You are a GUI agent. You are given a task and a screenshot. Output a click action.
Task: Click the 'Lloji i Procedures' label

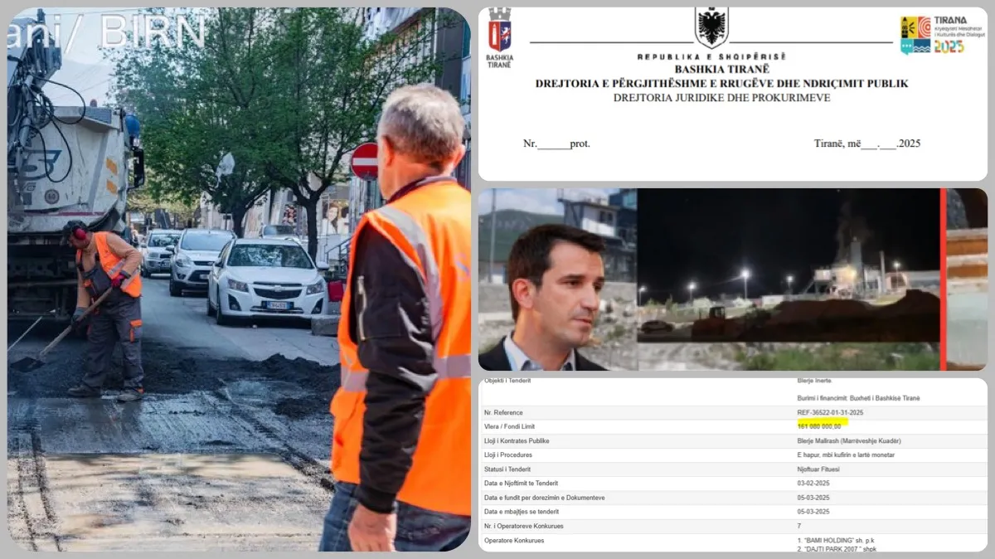click(x=507, y=455)
